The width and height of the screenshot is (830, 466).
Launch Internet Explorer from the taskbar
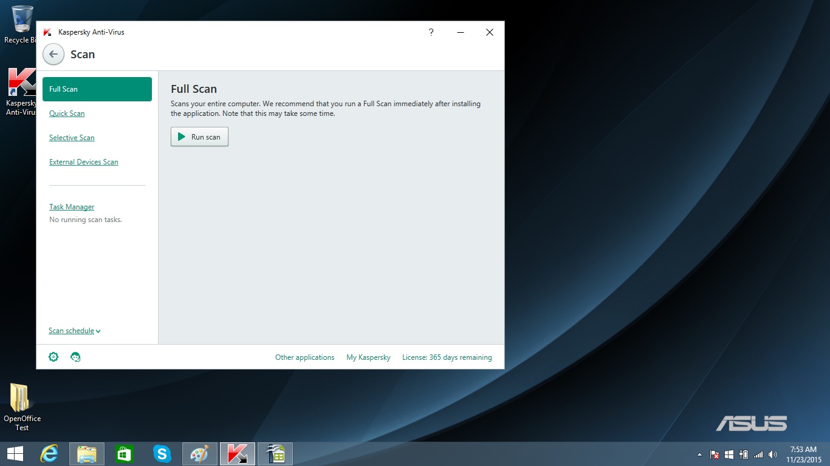[49, 454]
